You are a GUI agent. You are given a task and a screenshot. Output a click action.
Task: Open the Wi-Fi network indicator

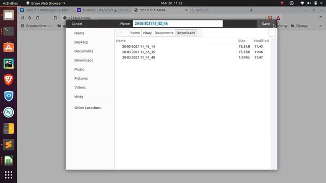(302, 3)
